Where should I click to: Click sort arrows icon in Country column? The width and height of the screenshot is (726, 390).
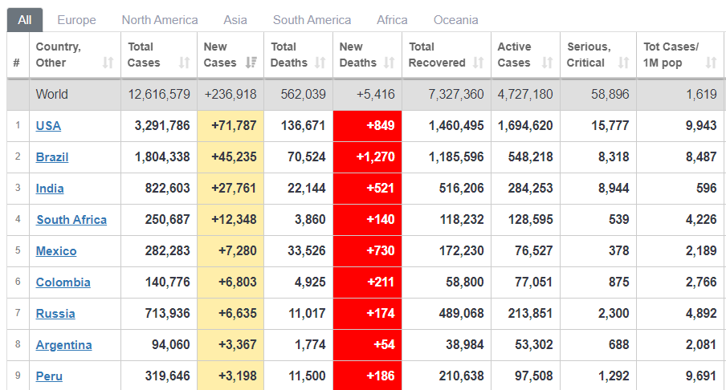coord(108,63)
